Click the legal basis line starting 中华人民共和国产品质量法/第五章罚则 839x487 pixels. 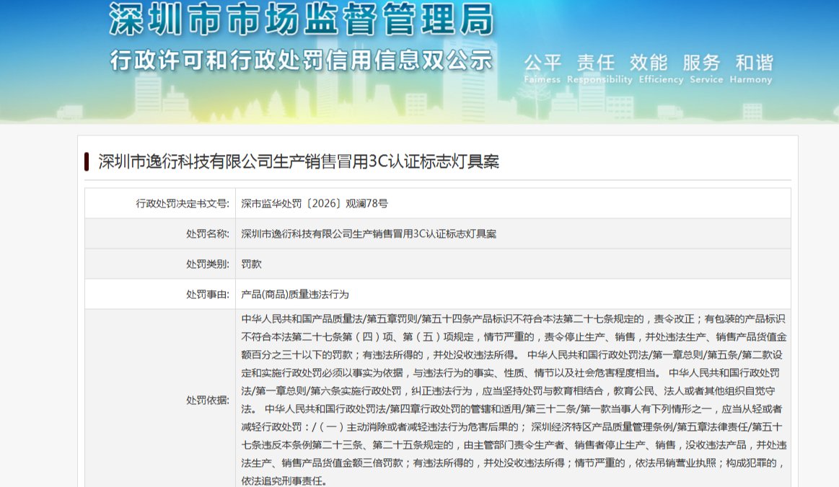(513, 318)
